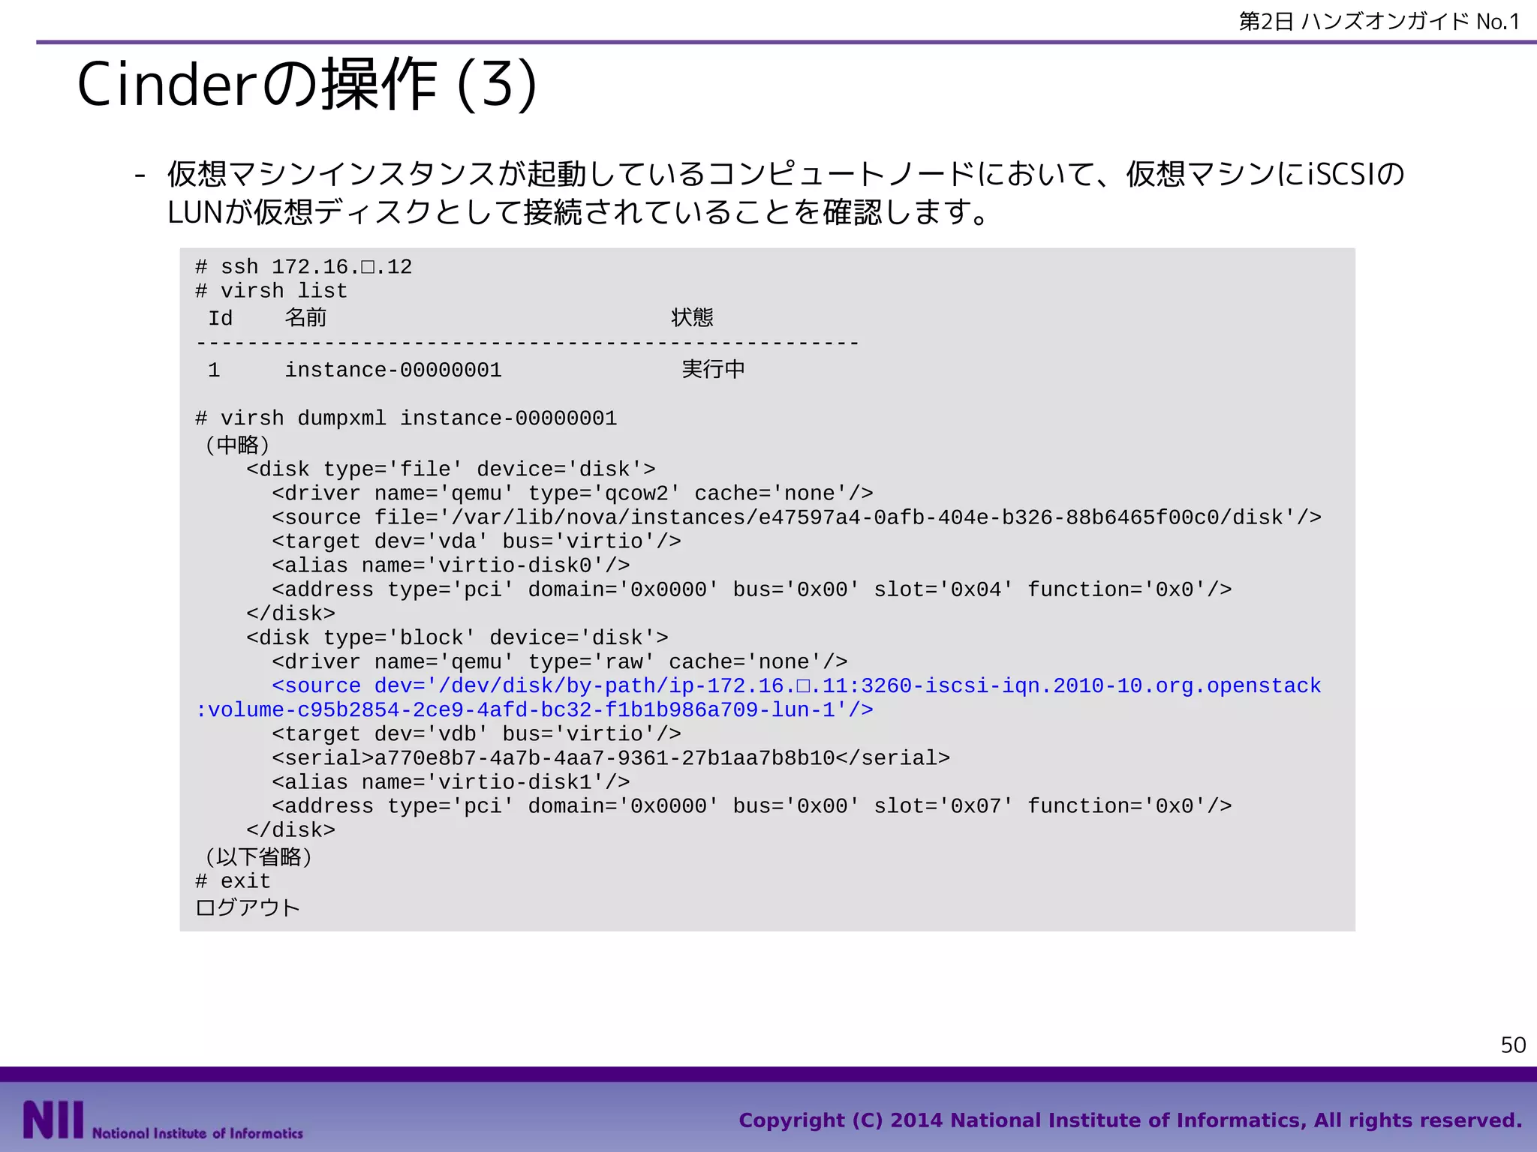The height and width of the screenshot is (1152, 1537).
Task: Click the line "<target dev='vdb' bus='virtio'/>"
Action: pyautogui.click(x=477, y=733)
